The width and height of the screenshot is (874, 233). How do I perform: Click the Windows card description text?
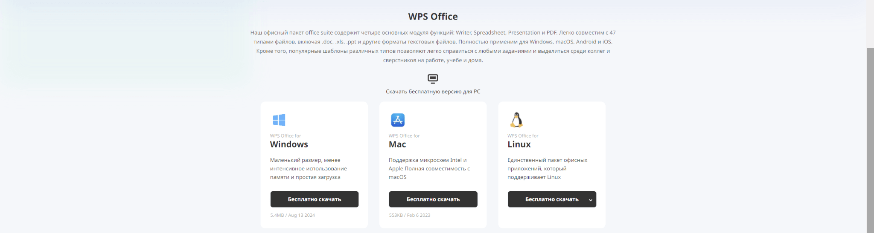pos(309,169)
